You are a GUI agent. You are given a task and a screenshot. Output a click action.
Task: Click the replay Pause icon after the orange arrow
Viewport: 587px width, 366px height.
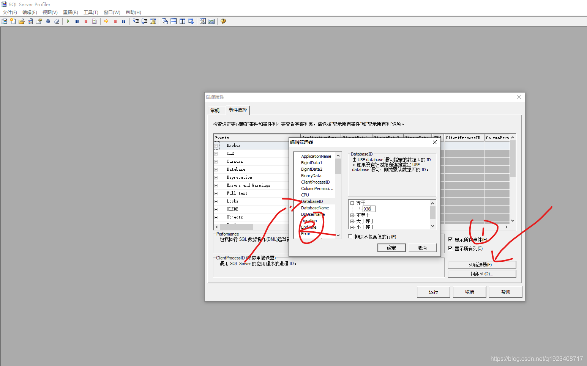pyautogui.click(x=124, y=21)
